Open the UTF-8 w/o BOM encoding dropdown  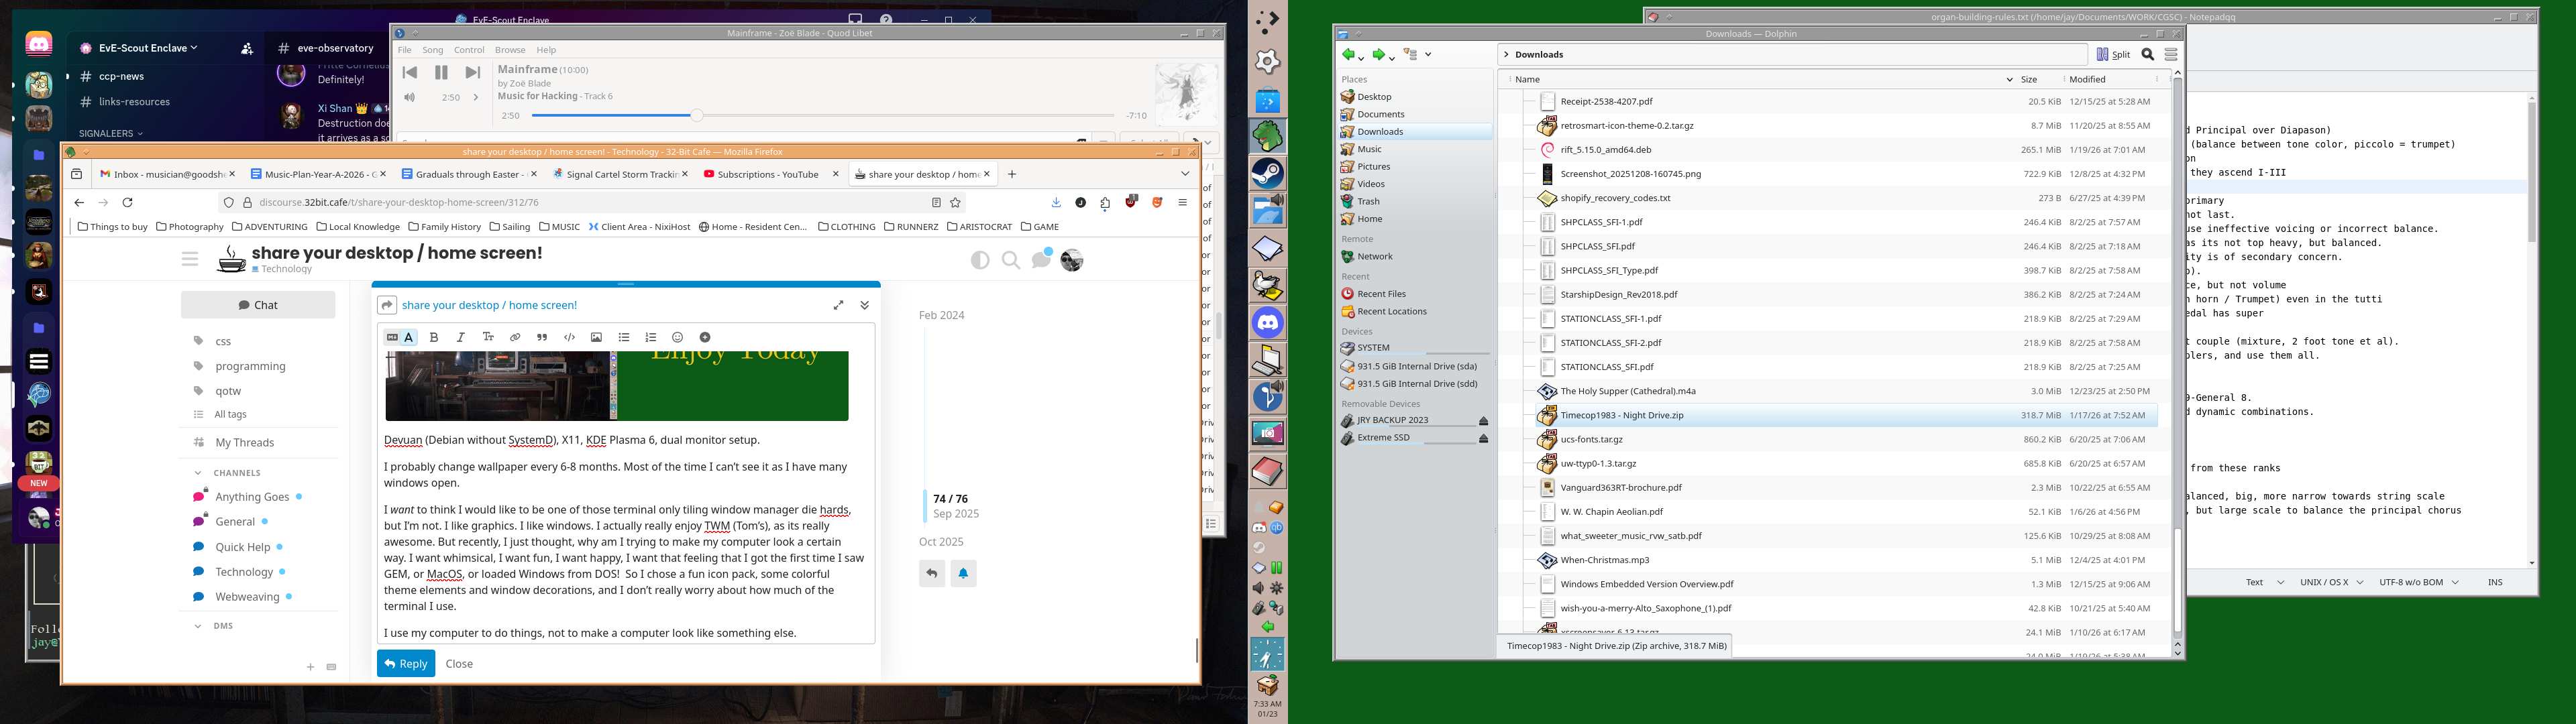pos(2419,582)
